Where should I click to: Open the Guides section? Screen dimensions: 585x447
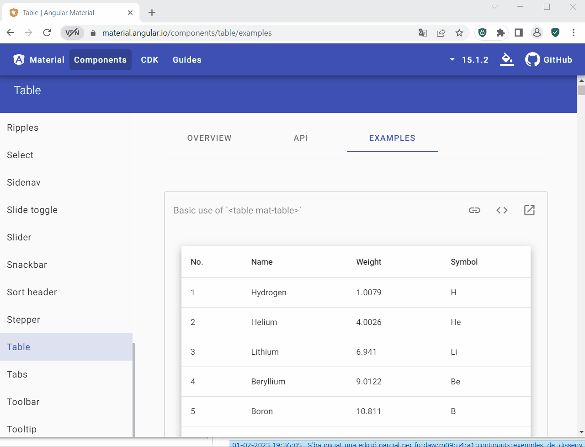187,59
